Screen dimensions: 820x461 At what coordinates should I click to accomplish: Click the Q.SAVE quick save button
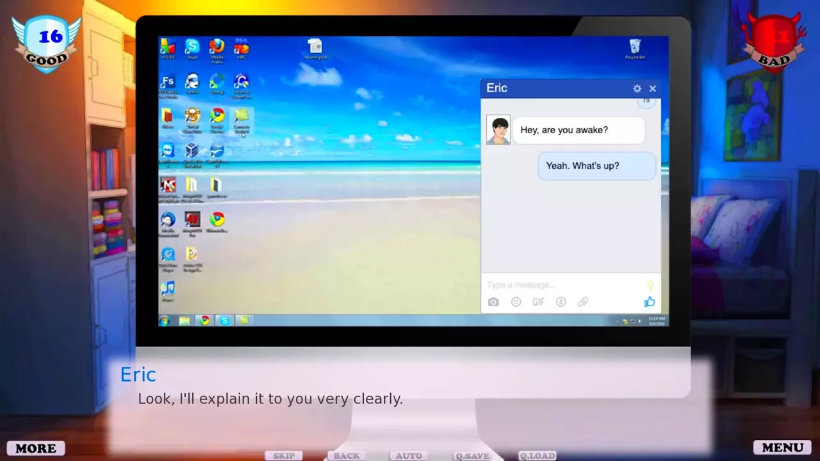coord(472,456)
